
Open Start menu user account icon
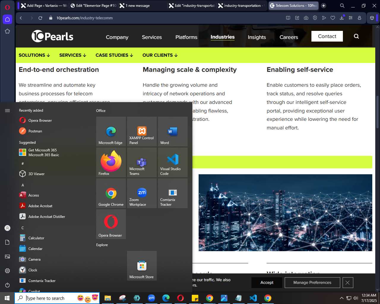click(7, 228)
